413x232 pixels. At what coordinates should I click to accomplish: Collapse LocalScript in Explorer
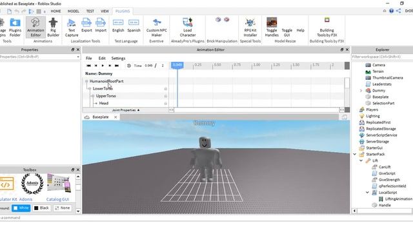[367, 192]
